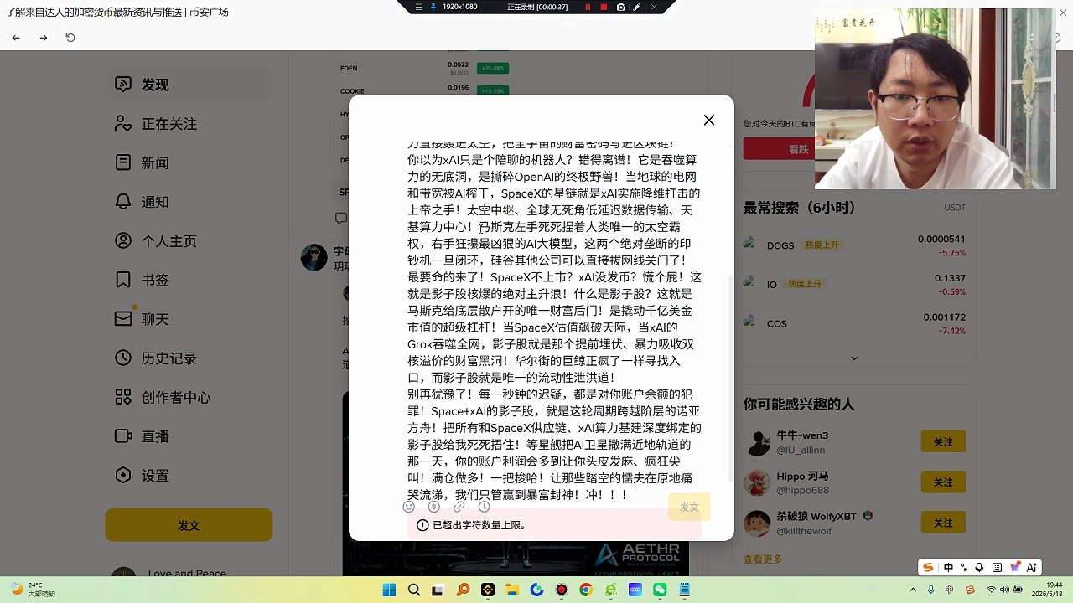
Task: Click the red 看跌 button
Action: point(798,149)
